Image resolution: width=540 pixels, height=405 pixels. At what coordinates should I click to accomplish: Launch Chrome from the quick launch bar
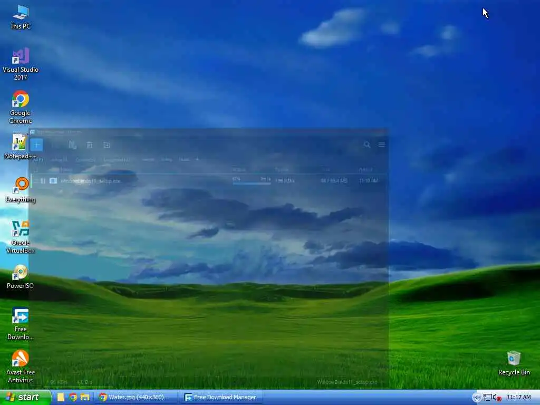[73, 398]
